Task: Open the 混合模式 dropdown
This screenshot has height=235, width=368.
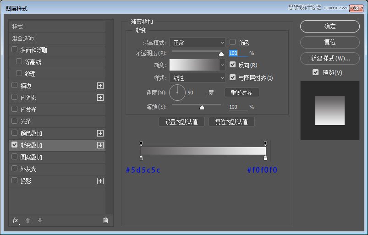Action: 198,43
